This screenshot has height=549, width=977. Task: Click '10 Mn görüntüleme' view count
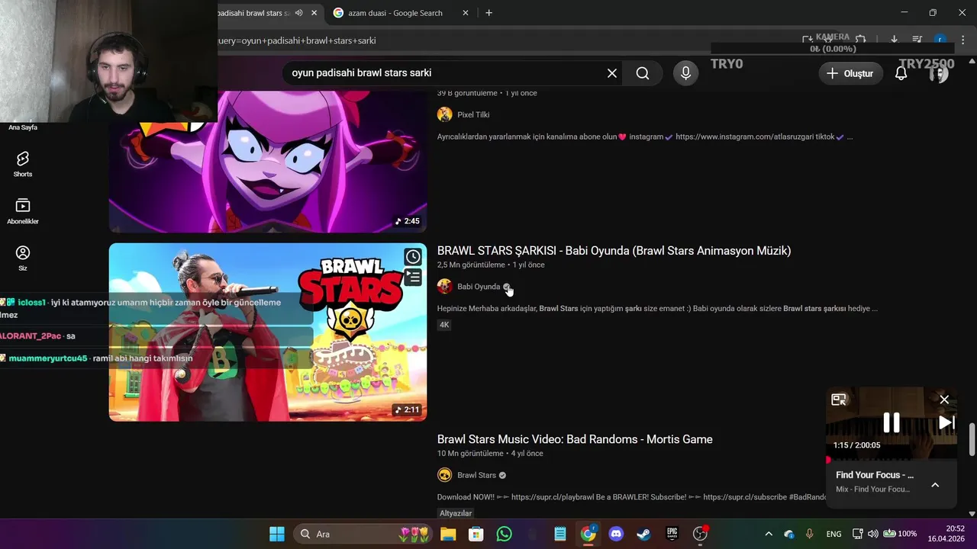coord(470,453)
